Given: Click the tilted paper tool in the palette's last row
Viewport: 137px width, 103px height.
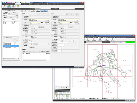Looking at the screenshot, I should (x=57, y=98).
